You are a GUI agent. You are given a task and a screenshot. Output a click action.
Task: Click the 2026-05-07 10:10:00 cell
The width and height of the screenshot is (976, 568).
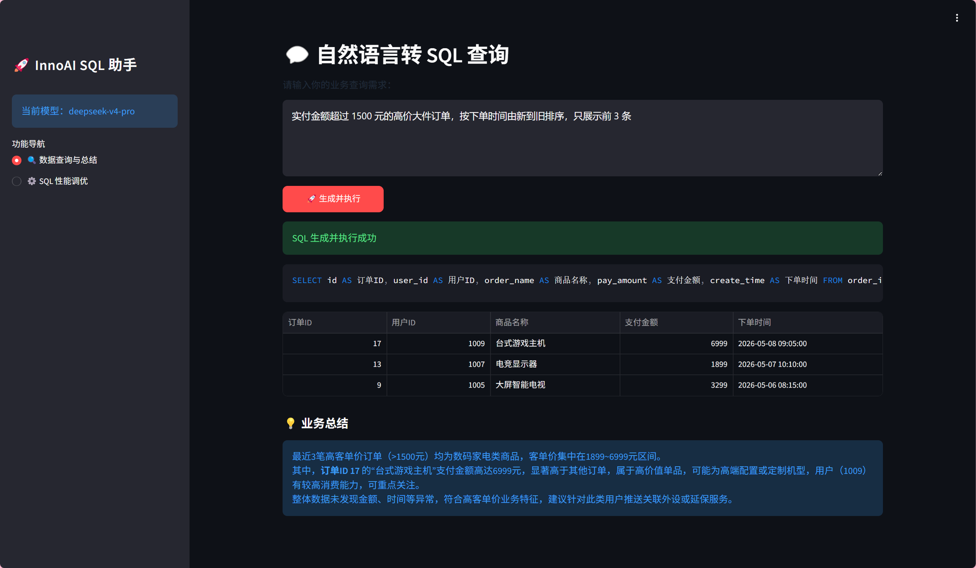pos(808,365)
